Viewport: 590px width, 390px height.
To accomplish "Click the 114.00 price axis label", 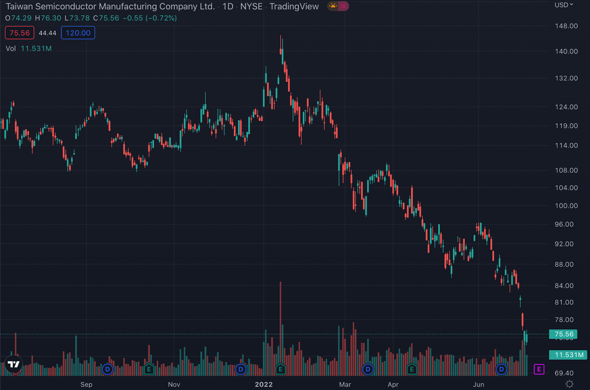I will pos(566,145).
